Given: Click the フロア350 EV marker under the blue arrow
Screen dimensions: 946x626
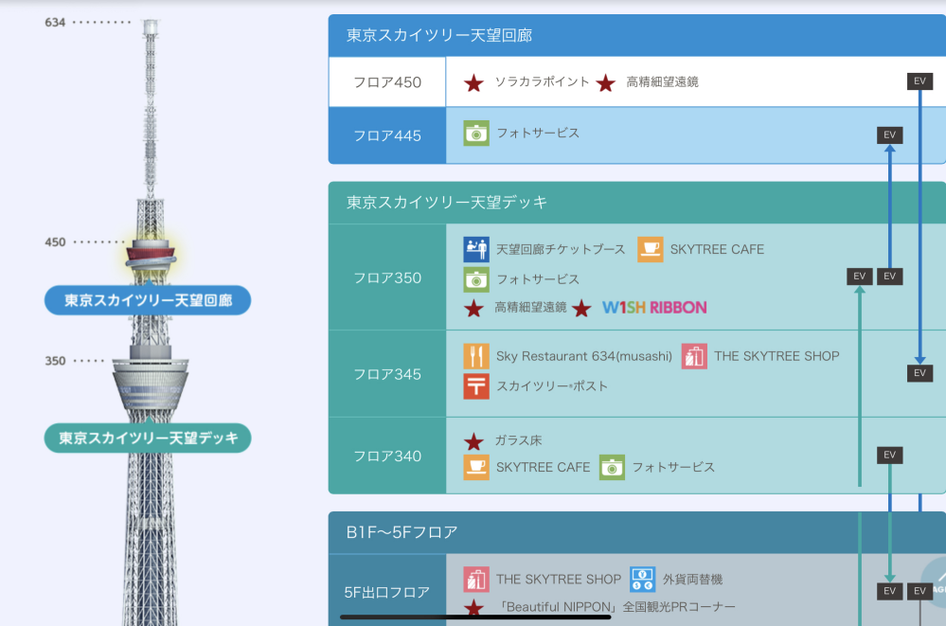Looking at the screenshot, I should click(889, 276).
